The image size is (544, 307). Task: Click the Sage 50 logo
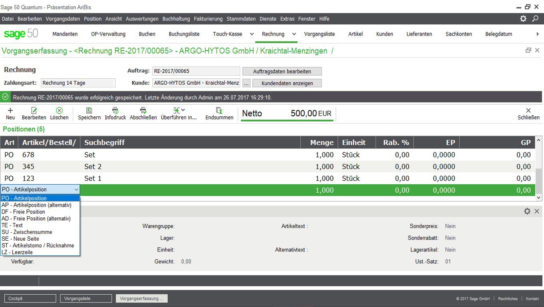[x=21, y=34]
